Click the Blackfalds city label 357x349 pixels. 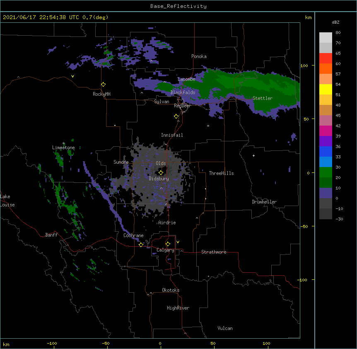click(x=183, y=92)
